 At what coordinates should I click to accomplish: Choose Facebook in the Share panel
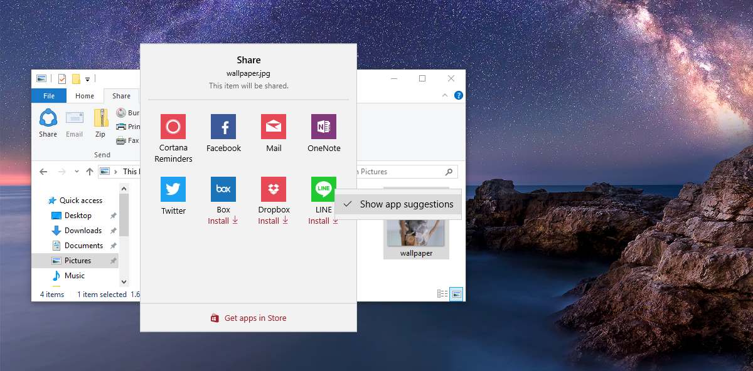pyautogui.click(x=223, y=133)
